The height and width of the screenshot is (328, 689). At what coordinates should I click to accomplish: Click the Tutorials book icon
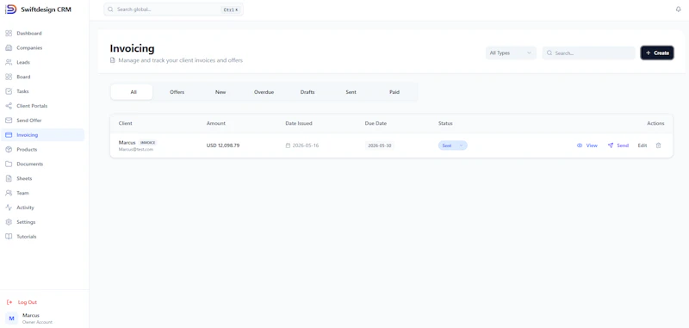[x=9, y=236]
